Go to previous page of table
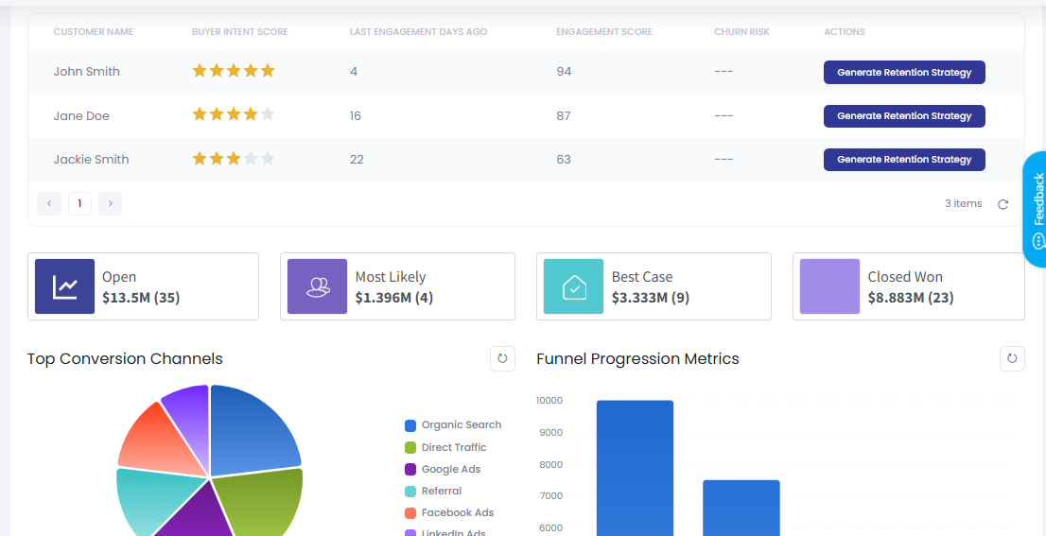The width and height of the screenshot is (1046, 536). [x=49, y=203]
